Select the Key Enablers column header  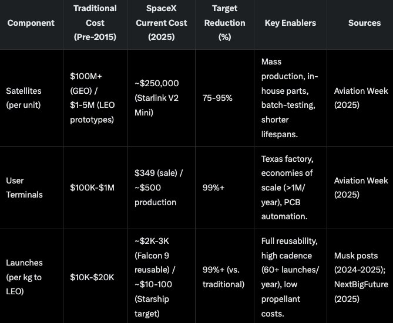[x=289, y=23]
